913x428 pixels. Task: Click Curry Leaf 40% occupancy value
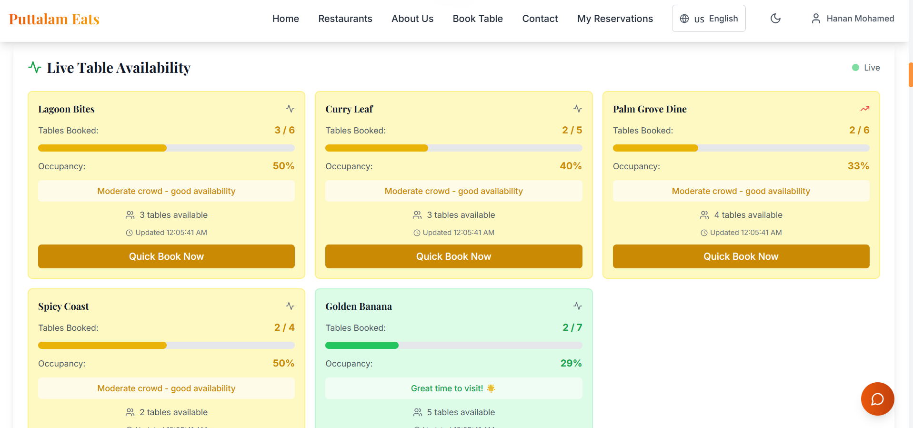571,166
